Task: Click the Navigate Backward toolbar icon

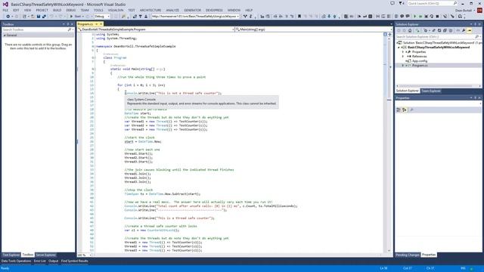Action: pos(8,17)
